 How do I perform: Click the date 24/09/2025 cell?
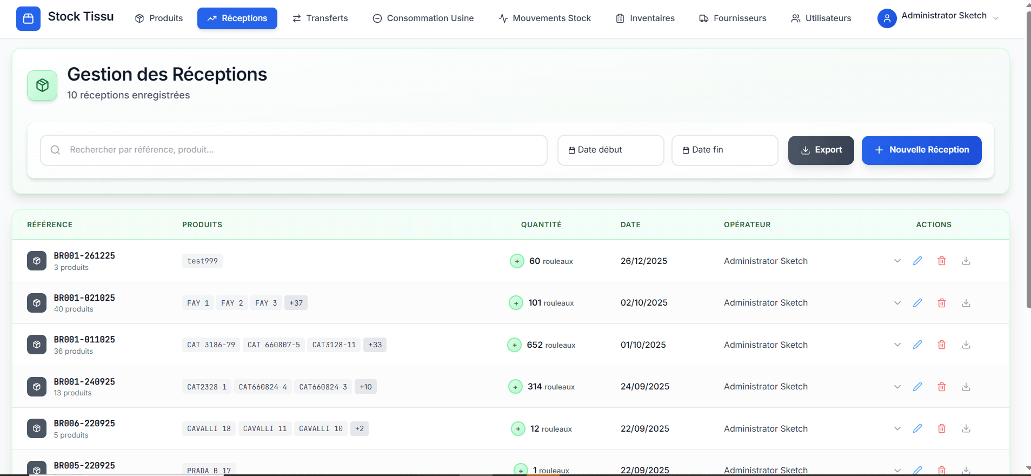(645, 387)
